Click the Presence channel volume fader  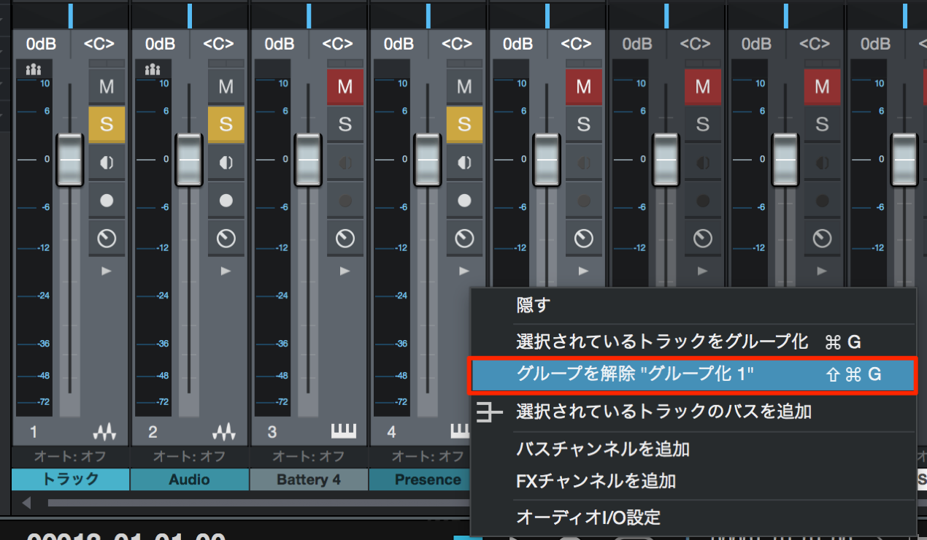coord(428,159)
